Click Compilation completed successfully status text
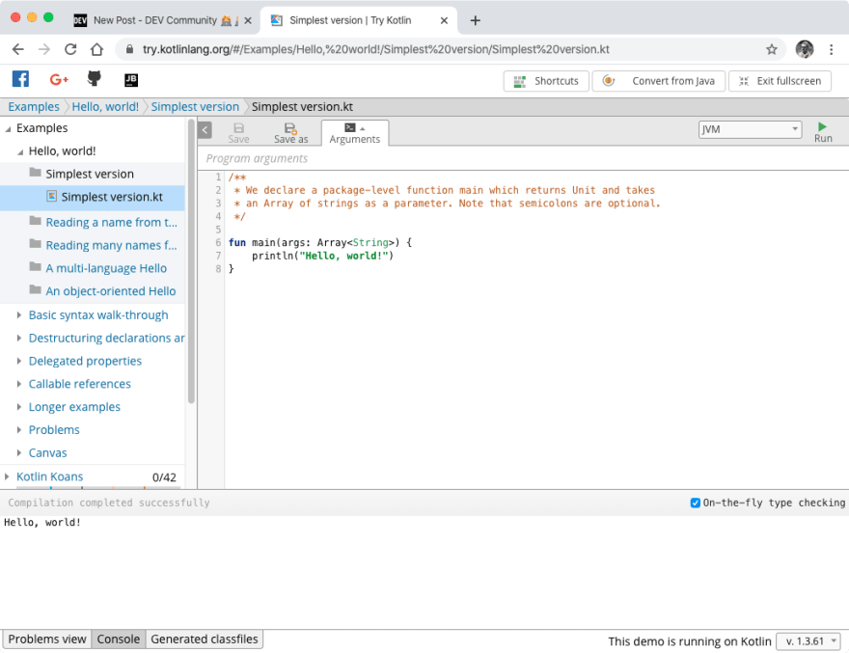 (109, 503)
